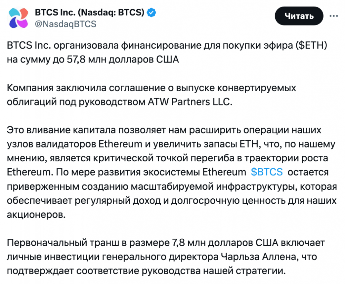Open the BTCS Inc. (Nasdaq: BTCS) display name
The image size is (345, 284).
[x=90, y=12]
